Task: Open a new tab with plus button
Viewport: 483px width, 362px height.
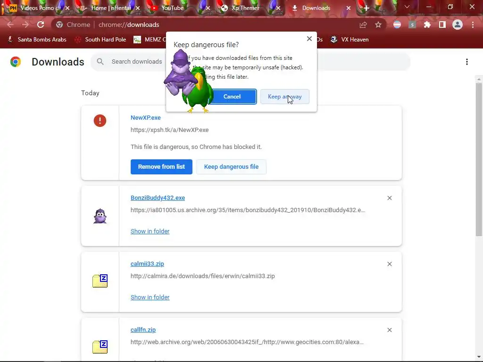Action: [x=366, y=8]
